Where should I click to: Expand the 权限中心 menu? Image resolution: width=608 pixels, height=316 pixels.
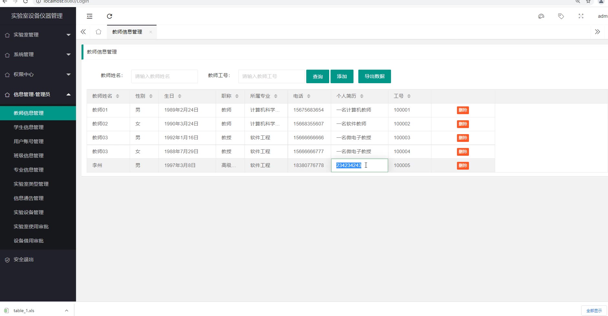38,74
